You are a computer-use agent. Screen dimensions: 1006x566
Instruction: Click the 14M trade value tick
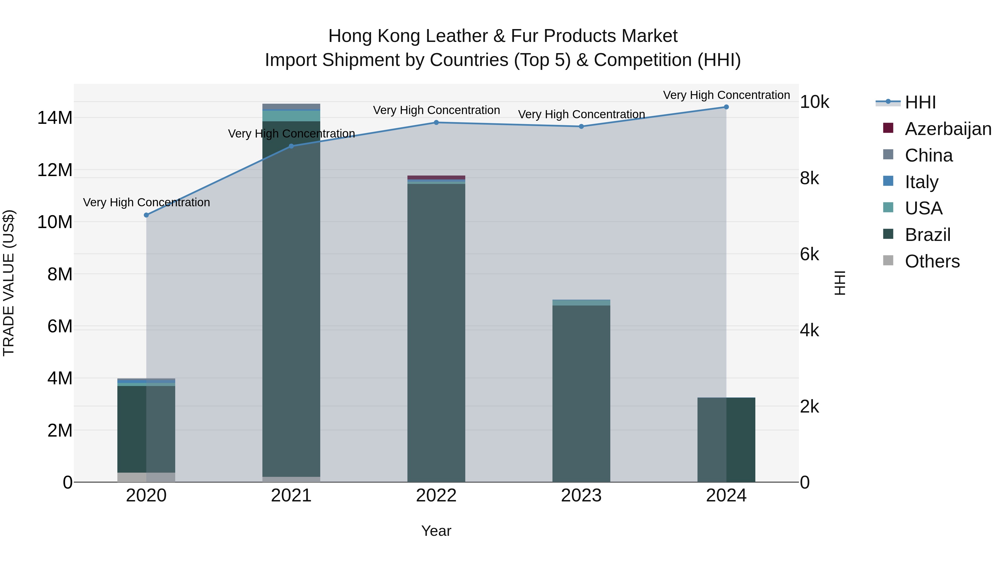[x=55, y=118]
